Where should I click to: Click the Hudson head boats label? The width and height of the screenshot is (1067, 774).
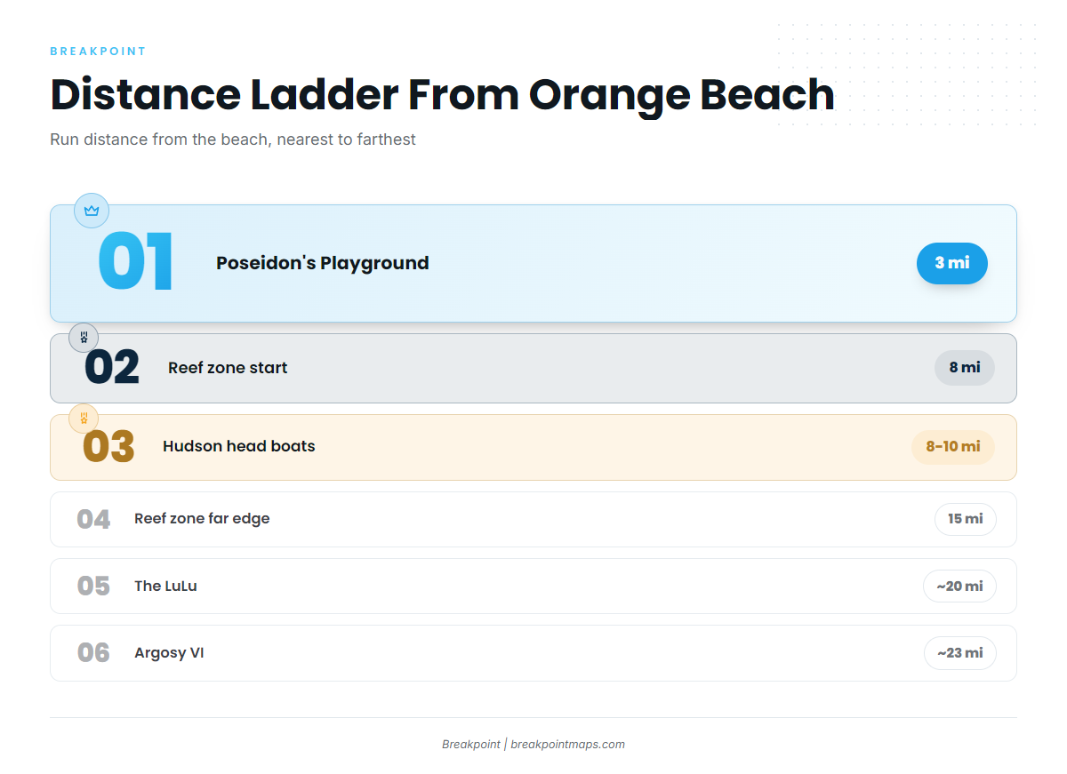[239, 446]
